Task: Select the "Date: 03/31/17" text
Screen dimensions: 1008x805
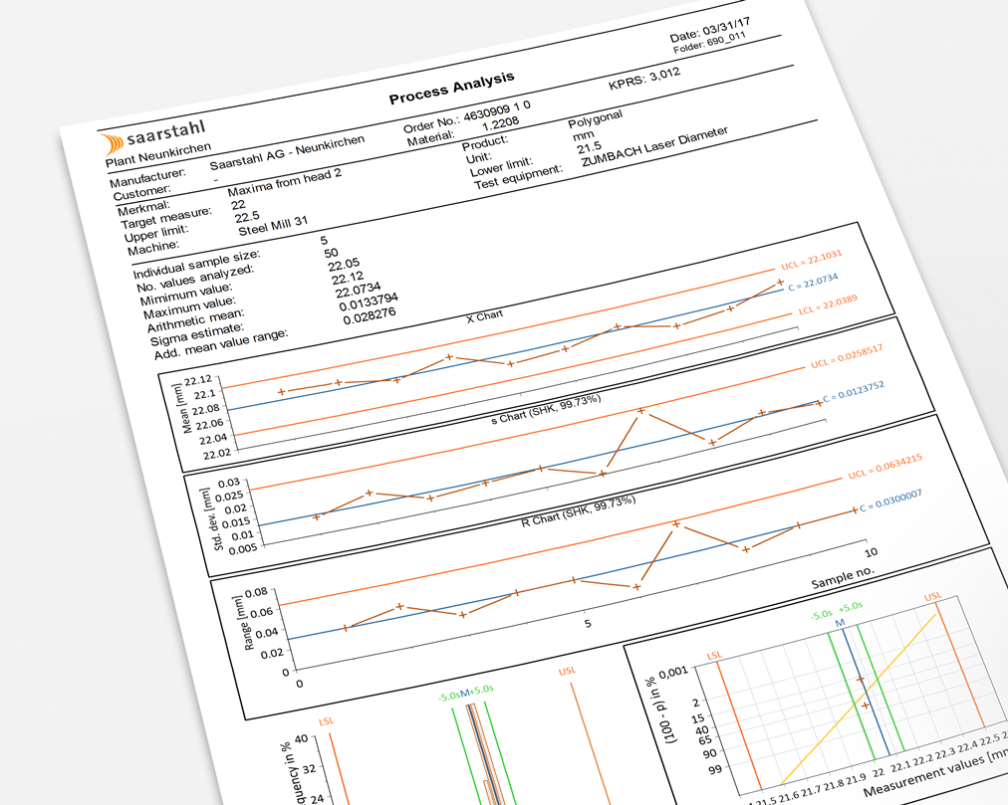Action: point(710,28)
